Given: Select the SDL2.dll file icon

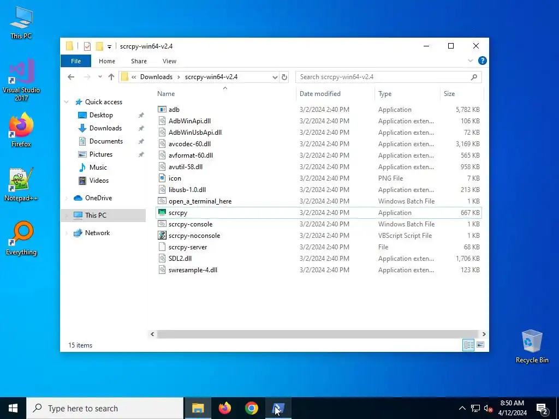Looking at the screenshot, I should (162, 258).
